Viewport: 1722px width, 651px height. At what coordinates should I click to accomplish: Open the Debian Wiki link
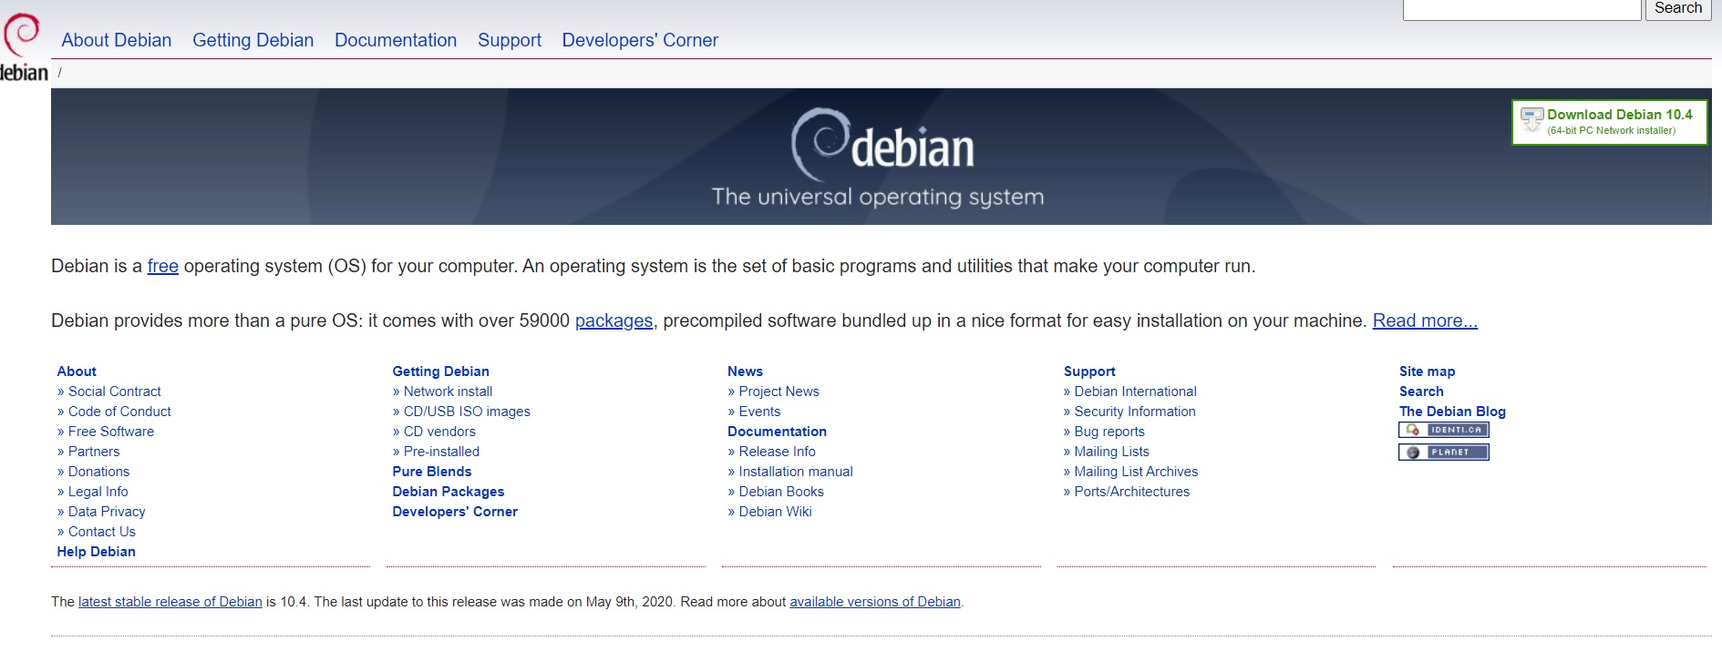(775, 512)
